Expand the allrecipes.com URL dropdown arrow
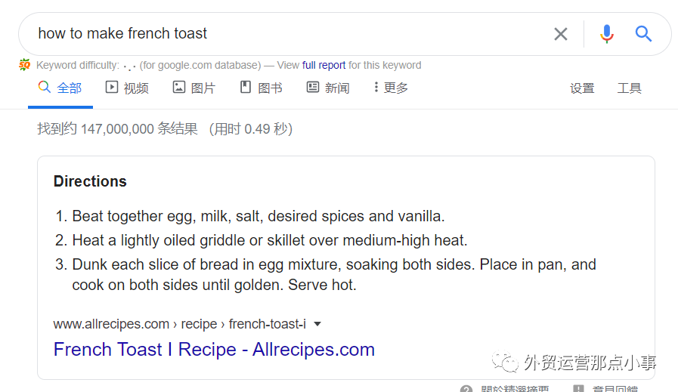Viewport: 678px width, 392px height. 317,324
